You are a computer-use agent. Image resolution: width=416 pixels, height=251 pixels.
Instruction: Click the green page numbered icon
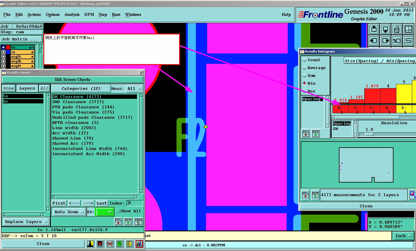120,244
